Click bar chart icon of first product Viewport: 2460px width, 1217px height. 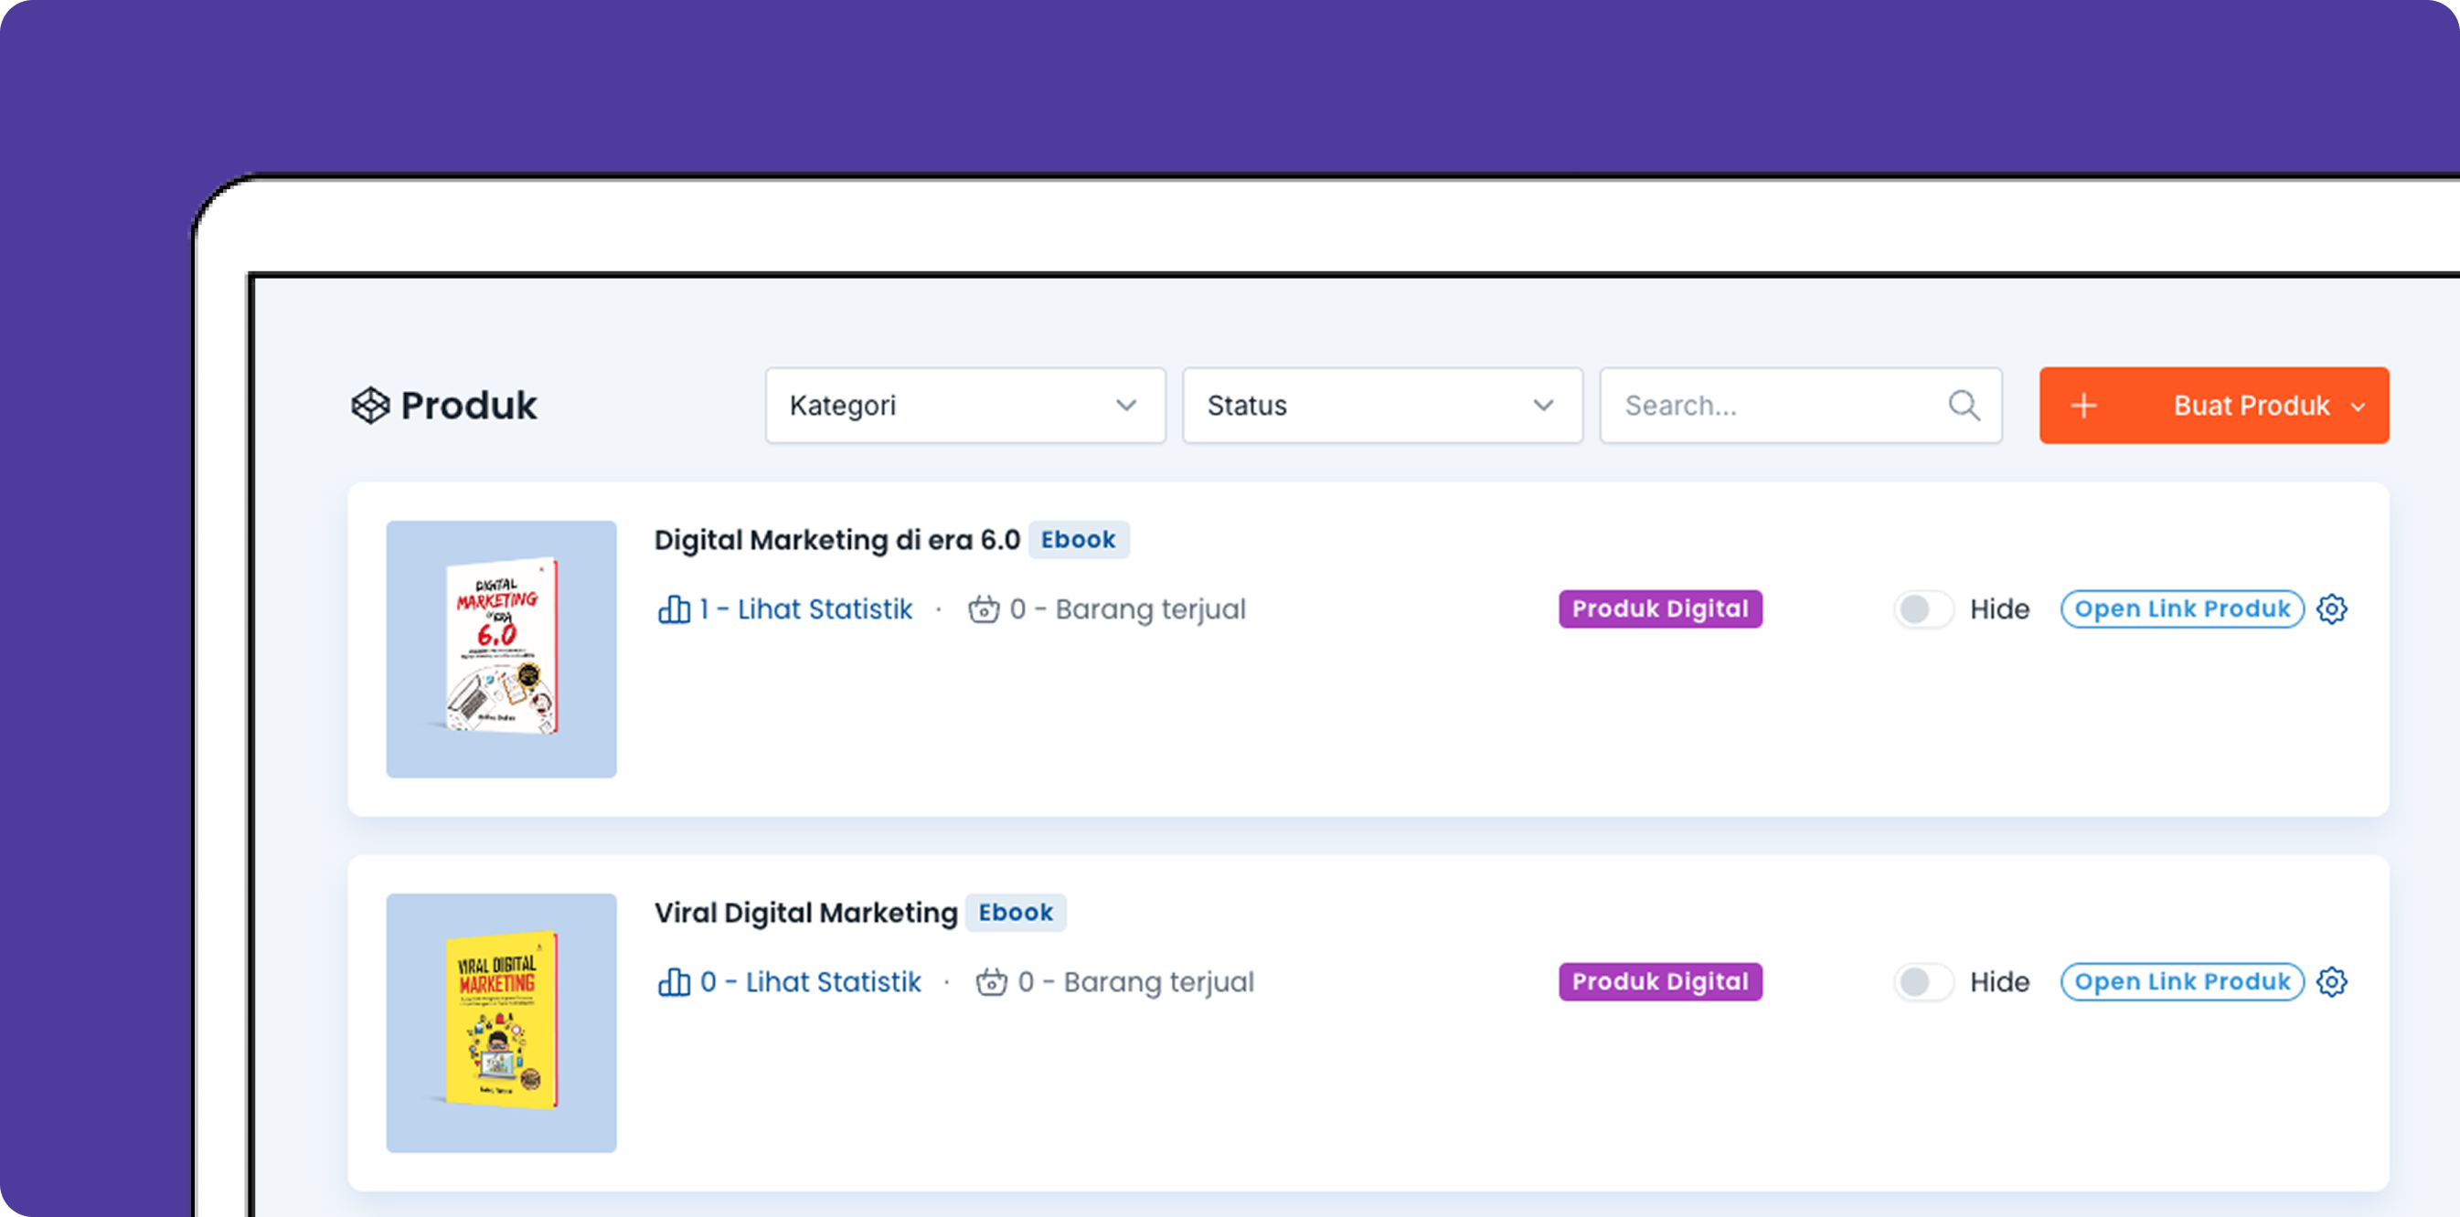[x=673, y=609]
